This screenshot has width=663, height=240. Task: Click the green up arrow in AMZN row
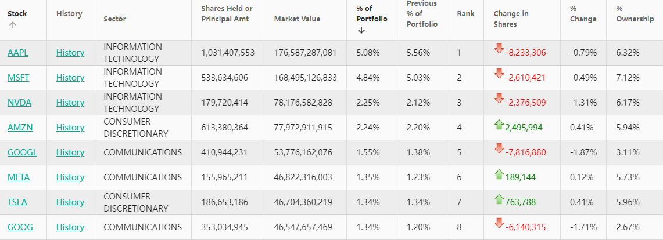tap(499, 124)
